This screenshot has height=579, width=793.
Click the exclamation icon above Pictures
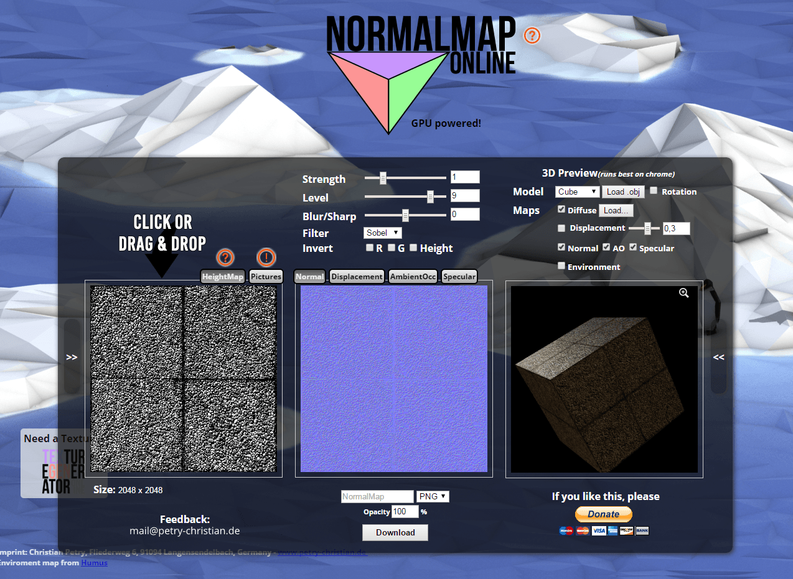click(x=266, y=257)
